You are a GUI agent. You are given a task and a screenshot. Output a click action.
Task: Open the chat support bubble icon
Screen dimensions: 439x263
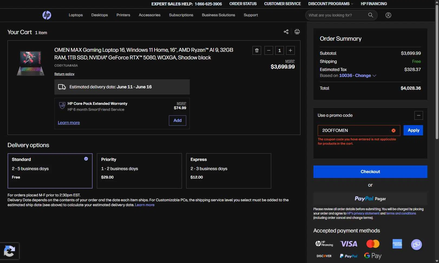point(417,245)
